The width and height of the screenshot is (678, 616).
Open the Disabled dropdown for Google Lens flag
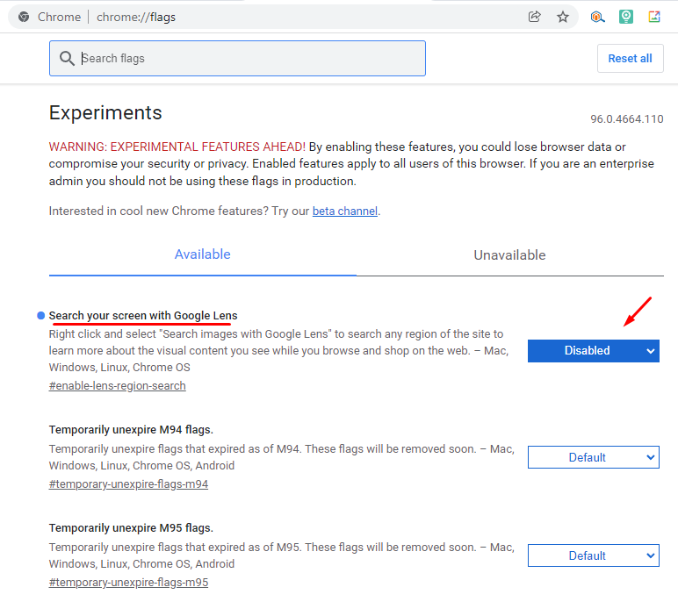[x=594, y=351]
